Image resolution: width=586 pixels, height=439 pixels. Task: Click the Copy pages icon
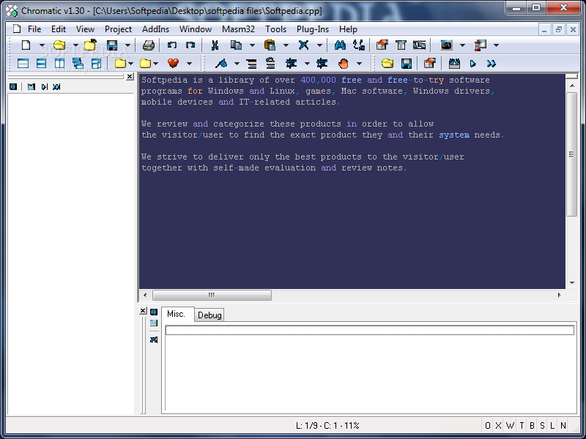[236, 45]
